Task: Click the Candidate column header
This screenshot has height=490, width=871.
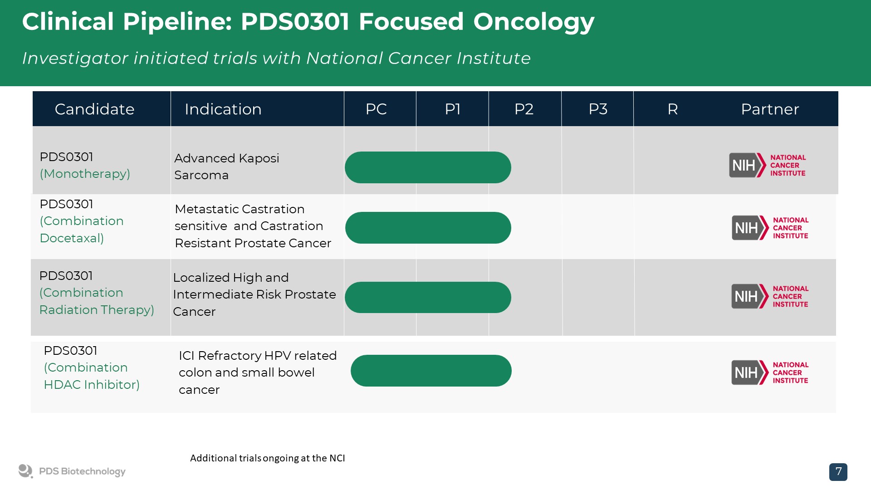Action: coord(94,109)
